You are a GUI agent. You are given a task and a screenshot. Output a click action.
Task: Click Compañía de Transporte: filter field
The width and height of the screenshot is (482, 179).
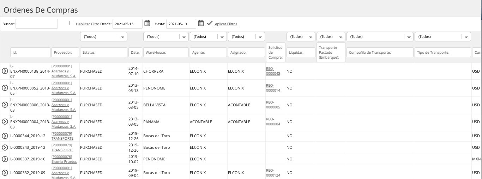point(380,52)
